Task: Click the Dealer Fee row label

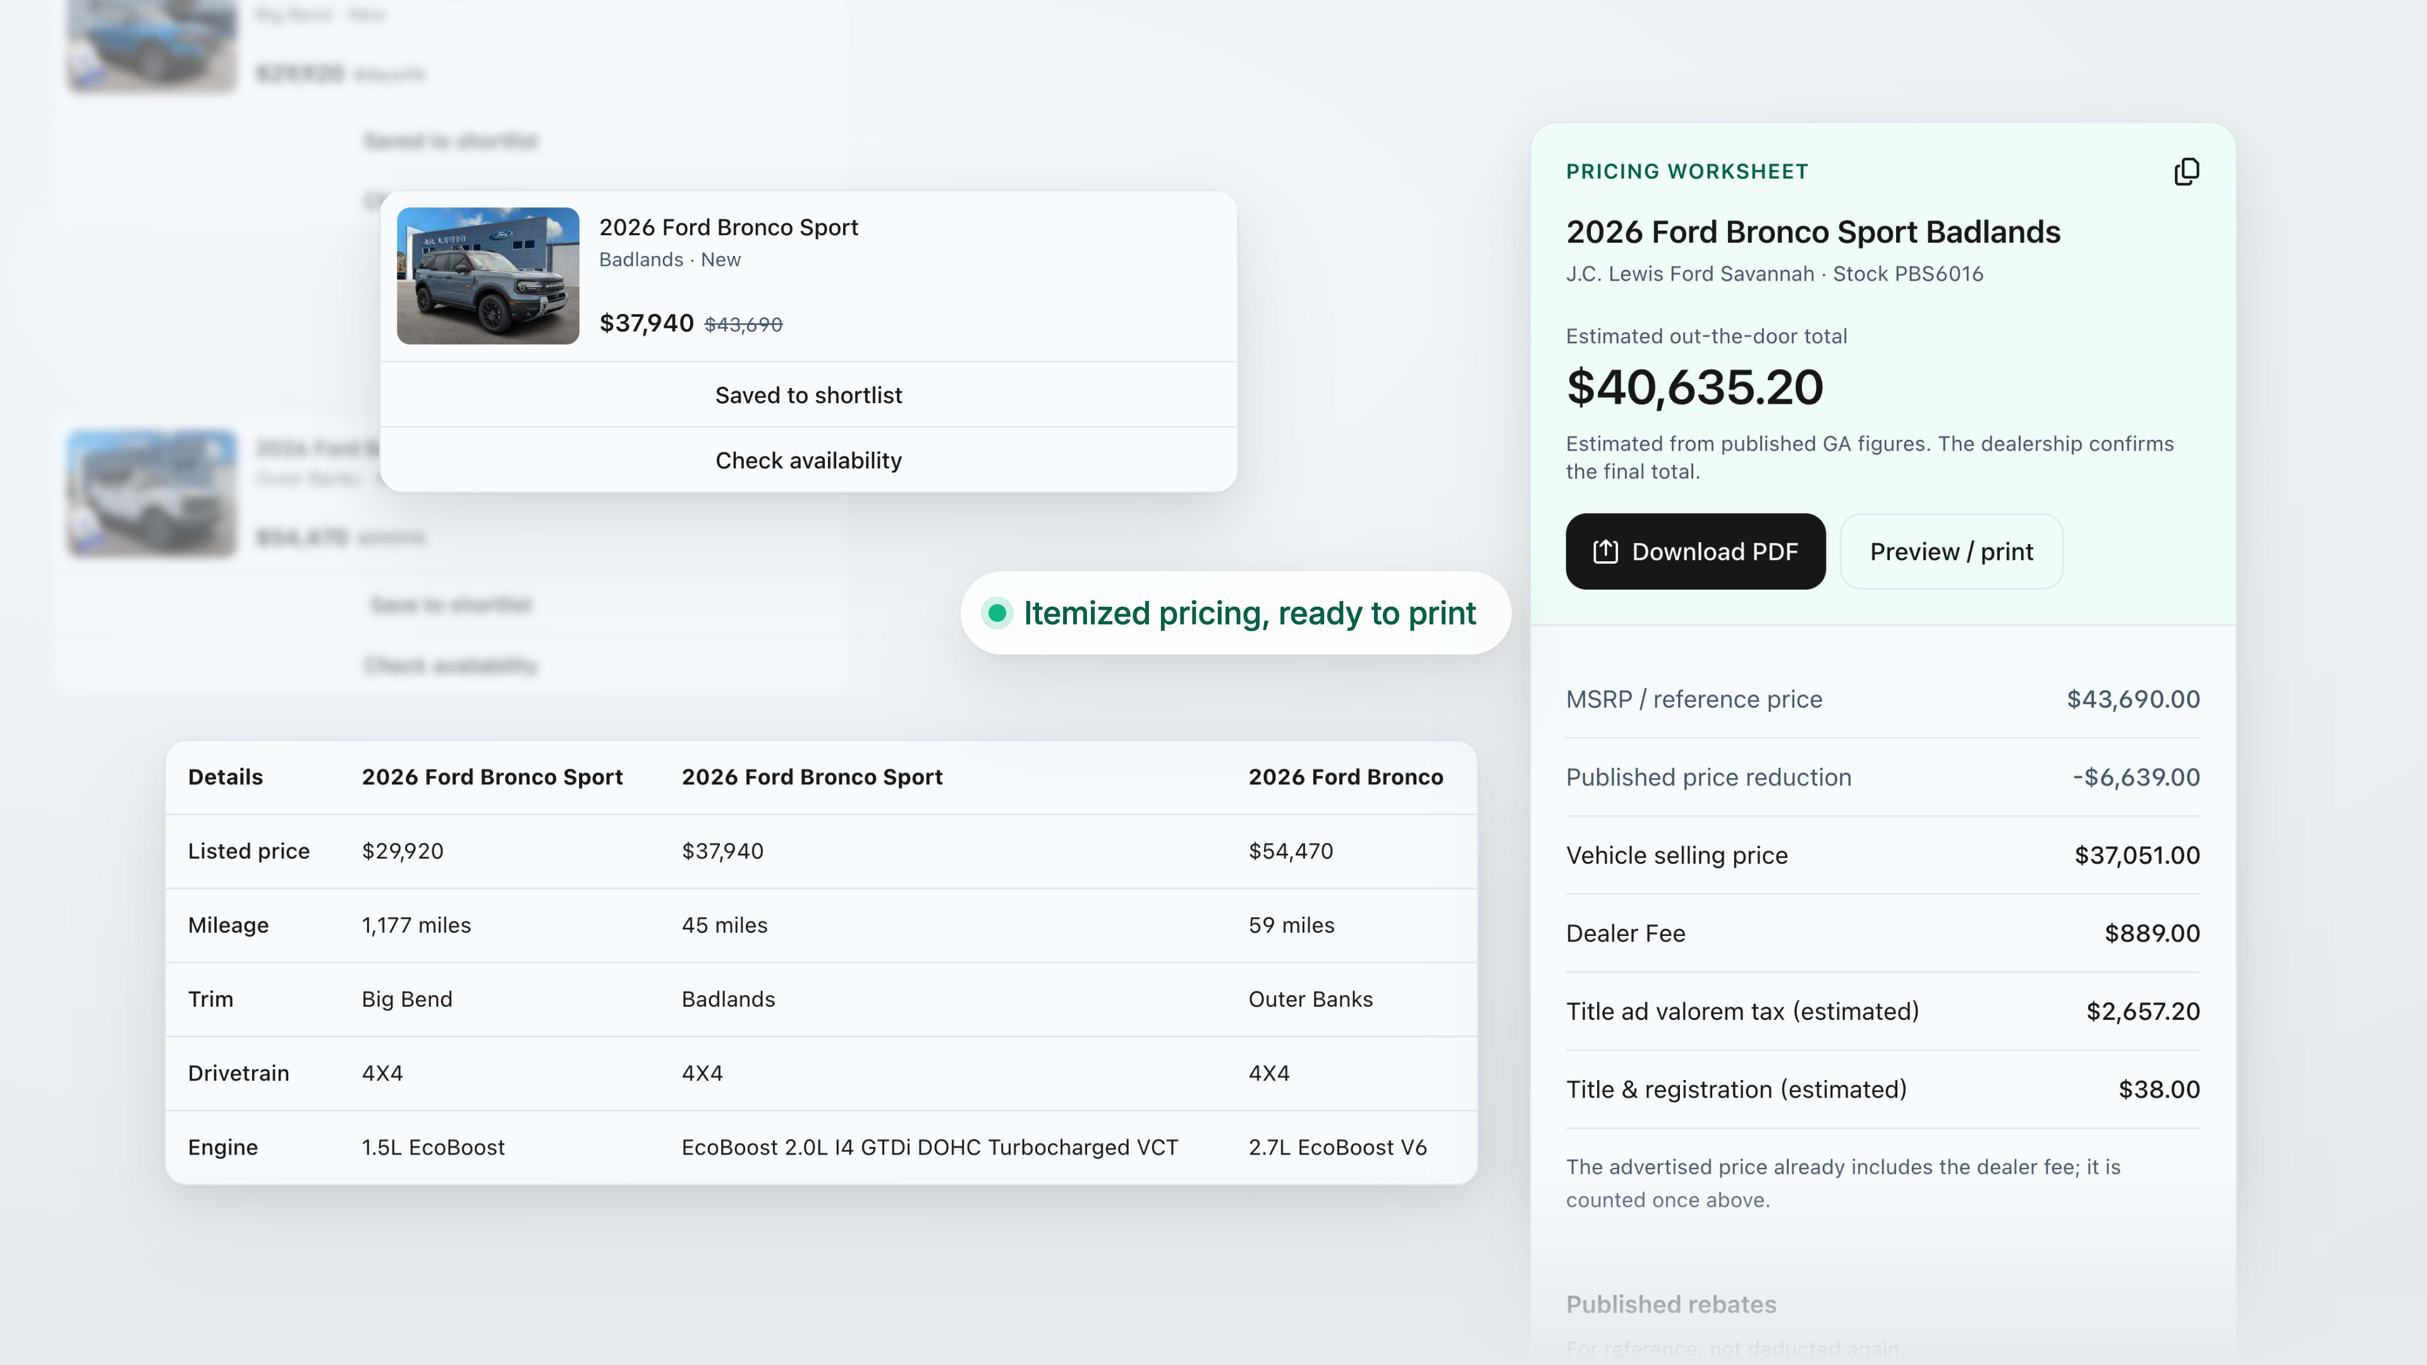Action: pos(1625,933)
